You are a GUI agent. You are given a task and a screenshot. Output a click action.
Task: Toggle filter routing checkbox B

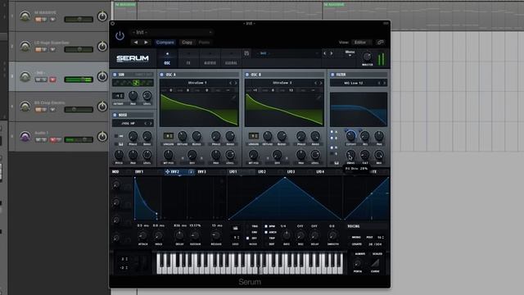[332, 138]
